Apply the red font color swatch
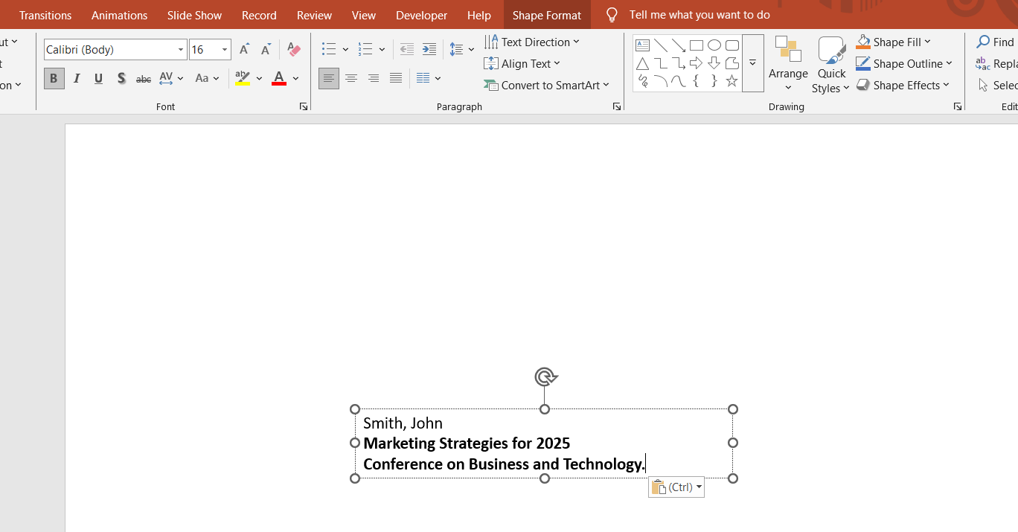 click(279, 78)
